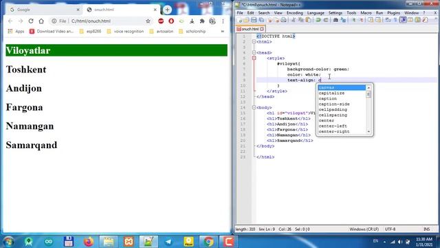This screenshot has height=248, width=440.
Task: Open the Chrome extensions puzzle icon
Action: pos(202,21)
